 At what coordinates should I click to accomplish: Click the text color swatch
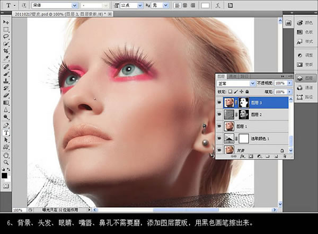click(x=205, y=5)
